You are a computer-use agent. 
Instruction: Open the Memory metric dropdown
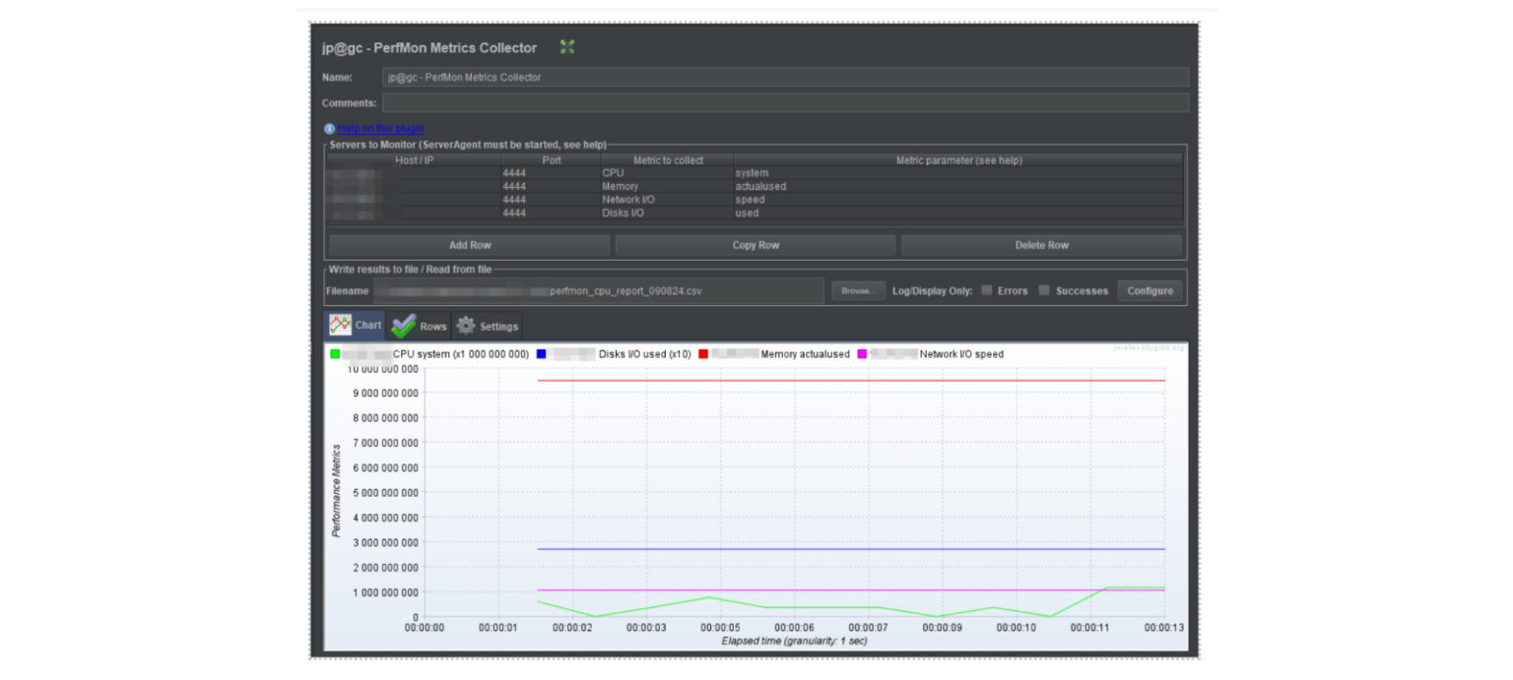(668, 185)
